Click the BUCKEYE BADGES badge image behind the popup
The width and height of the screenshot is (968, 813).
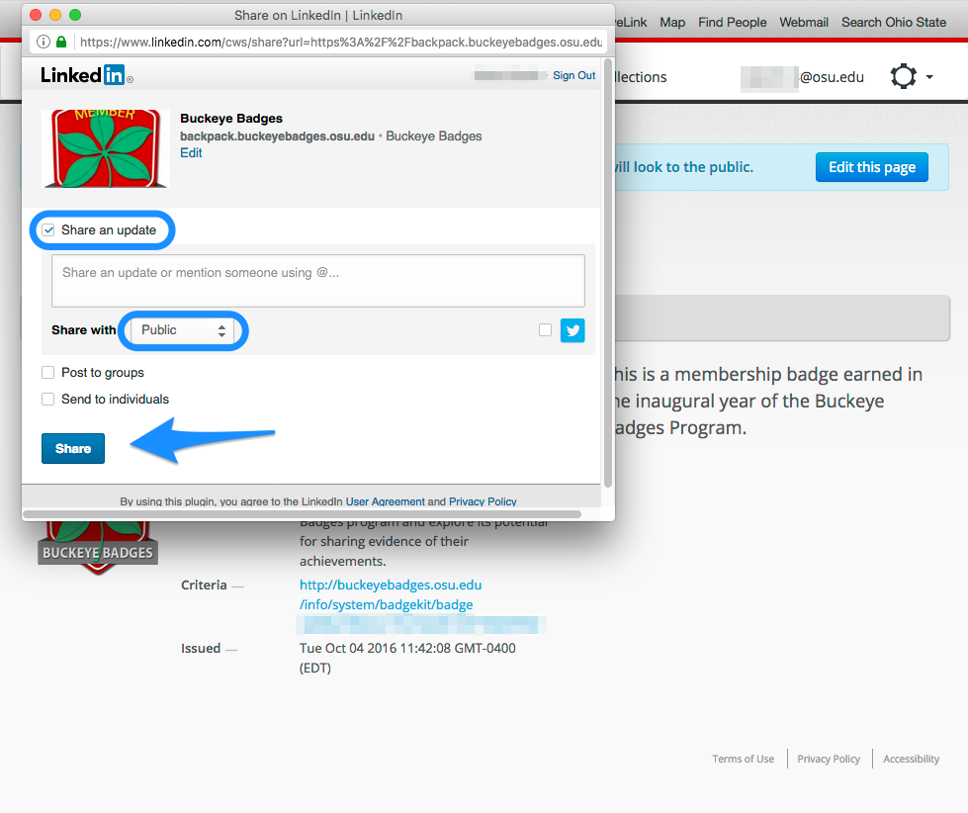pos(98,548)
